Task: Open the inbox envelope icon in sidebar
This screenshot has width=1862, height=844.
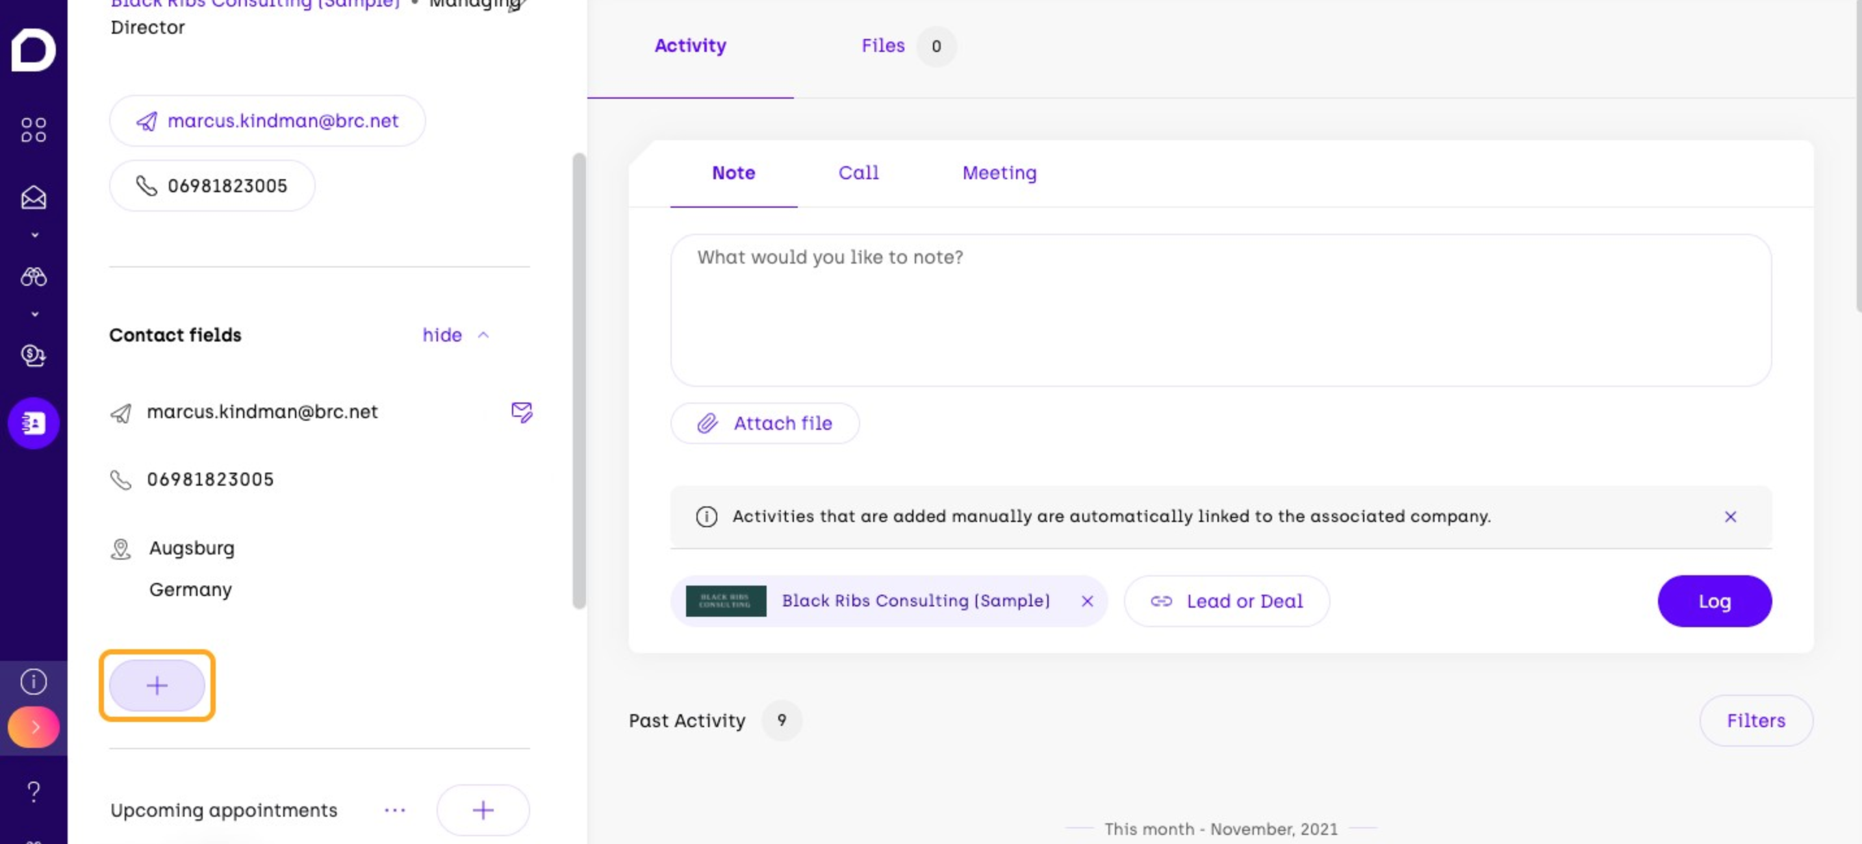Action: pyautogui.click(x=33, y=197)
